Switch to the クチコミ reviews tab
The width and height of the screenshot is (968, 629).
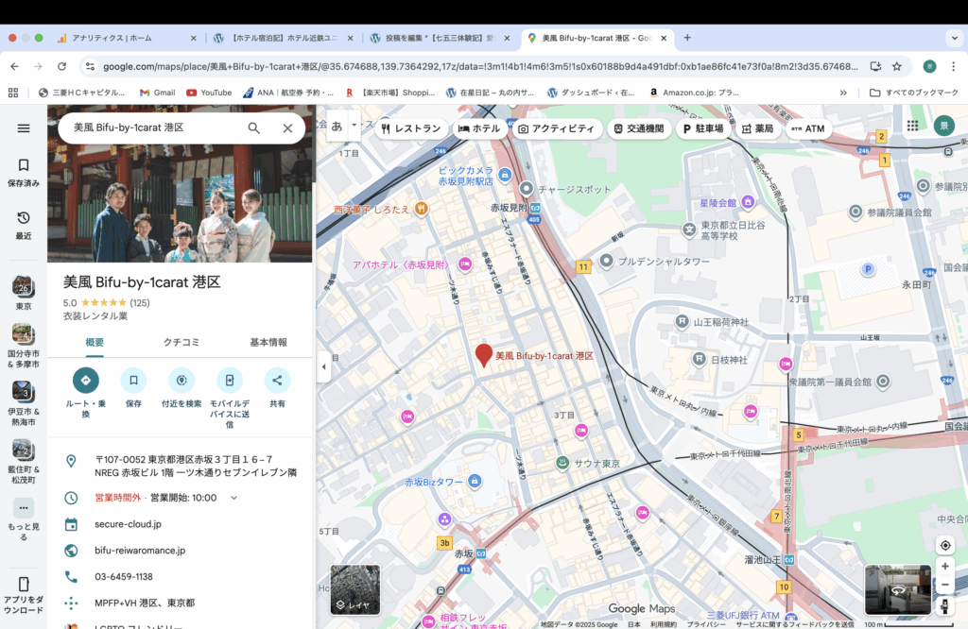[x=180, y=342]
